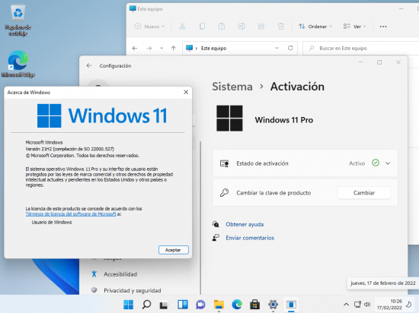Click the Rename icon in Explorer toolbar
419x313 pixels.
click(241, 26)
